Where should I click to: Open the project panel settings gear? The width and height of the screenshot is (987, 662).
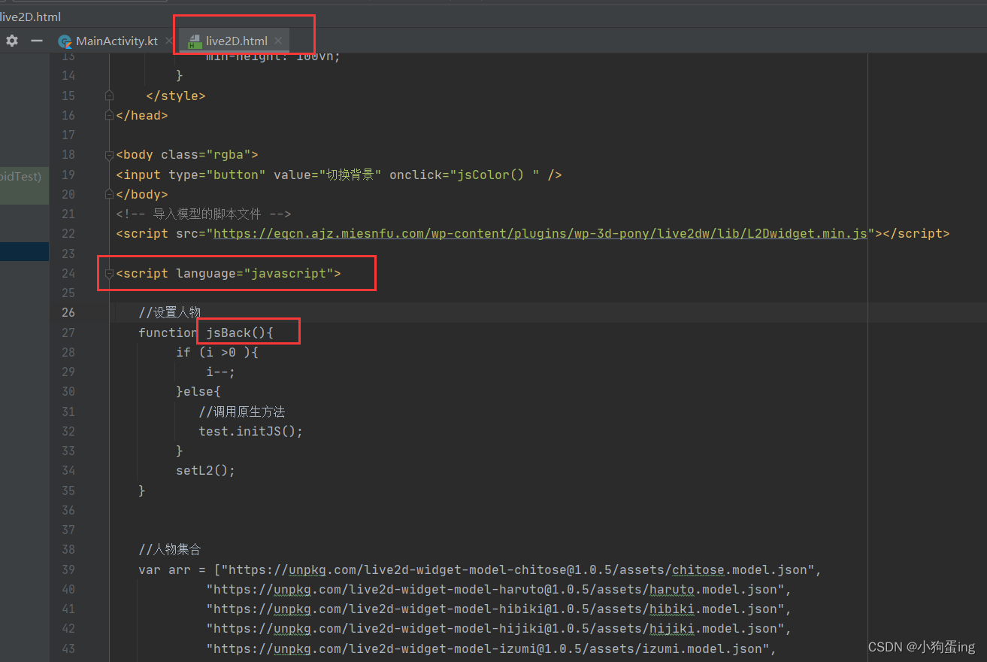click(x=12, y=41)
